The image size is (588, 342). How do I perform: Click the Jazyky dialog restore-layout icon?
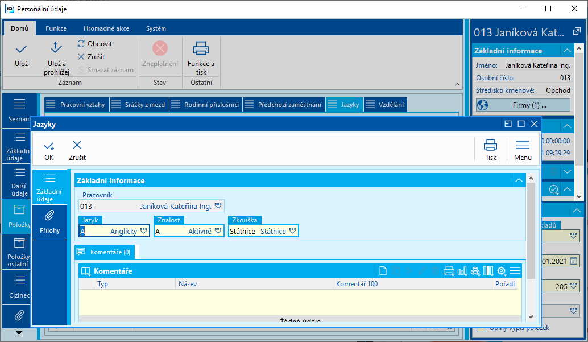coord(508,124)
